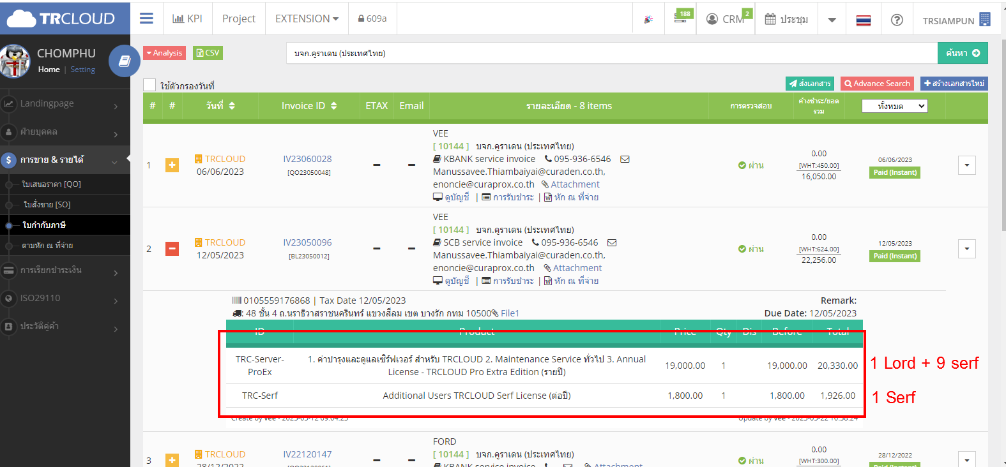Viewport: 1006px width, 467px height.
Task: Collapse การขาย & รายได้ sidebar section
Action: coord(65,159)
